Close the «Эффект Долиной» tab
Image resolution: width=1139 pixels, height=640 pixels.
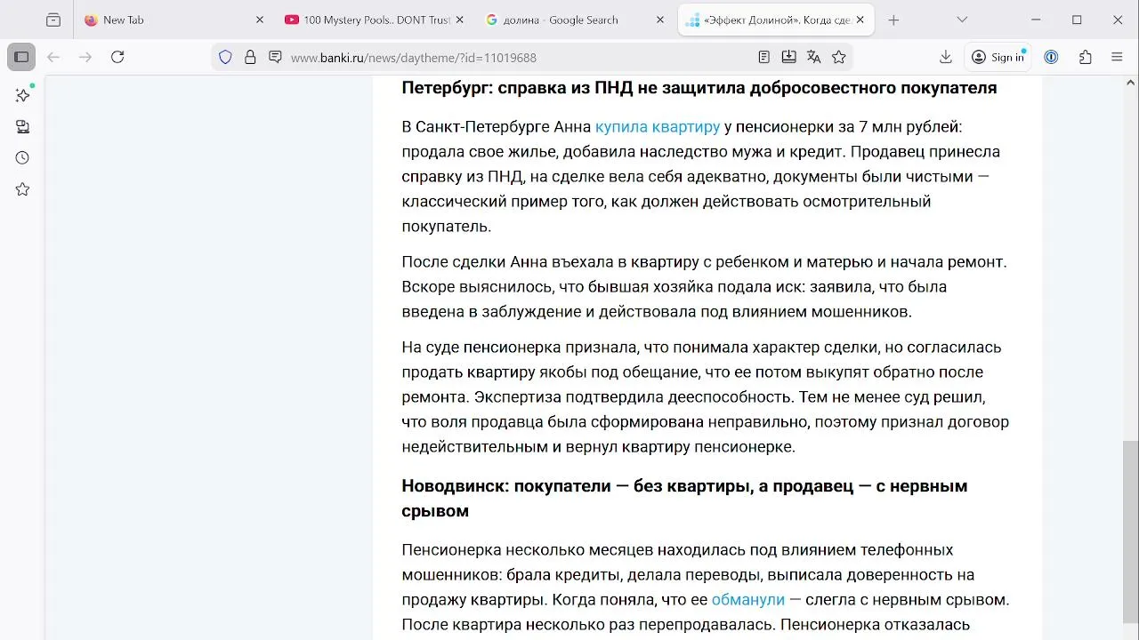860,20
